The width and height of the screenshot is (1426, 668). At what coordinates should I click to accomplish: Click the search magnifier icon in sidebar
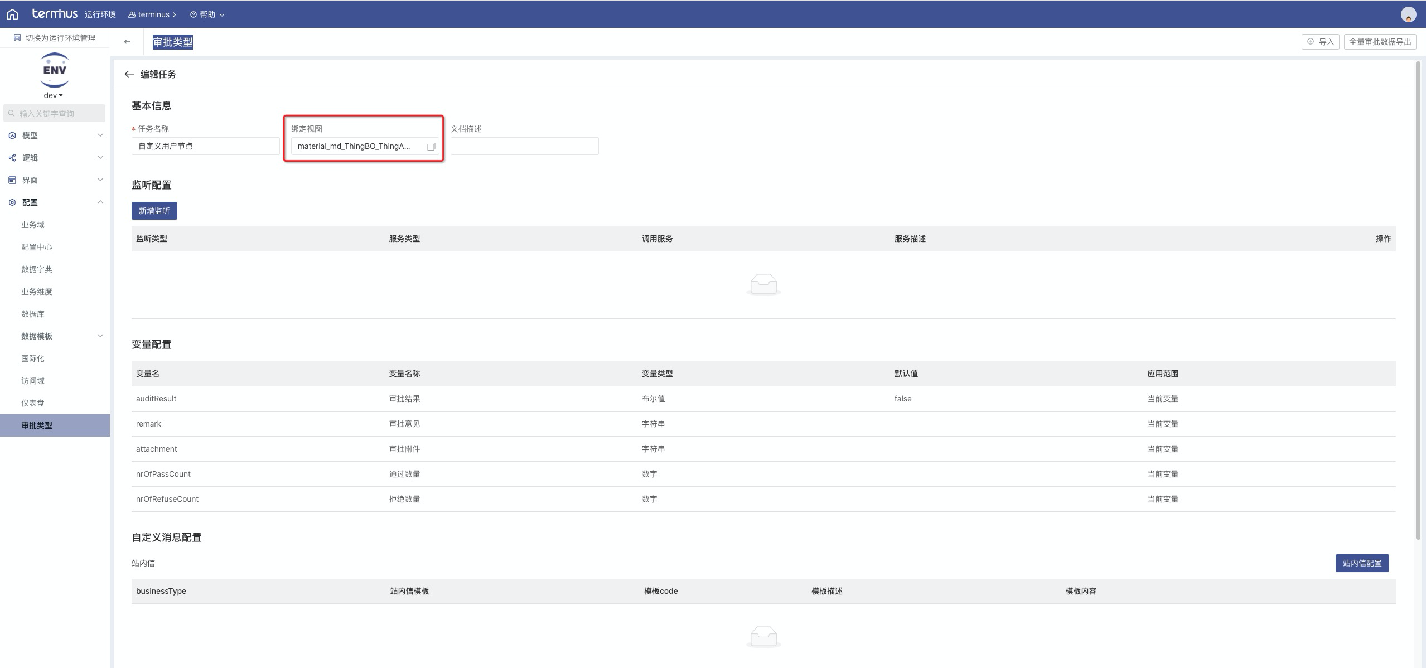(11, 113)
